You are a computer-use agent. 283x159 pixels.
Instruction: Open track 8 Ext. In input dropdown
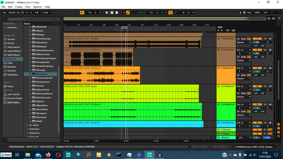click(244, 50)
